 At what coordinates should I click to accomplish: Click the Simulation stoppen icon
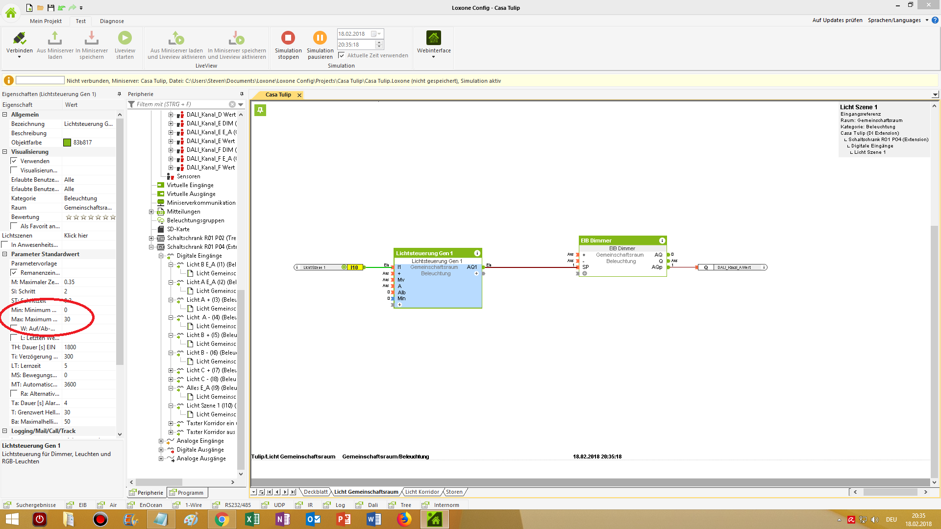288,38
